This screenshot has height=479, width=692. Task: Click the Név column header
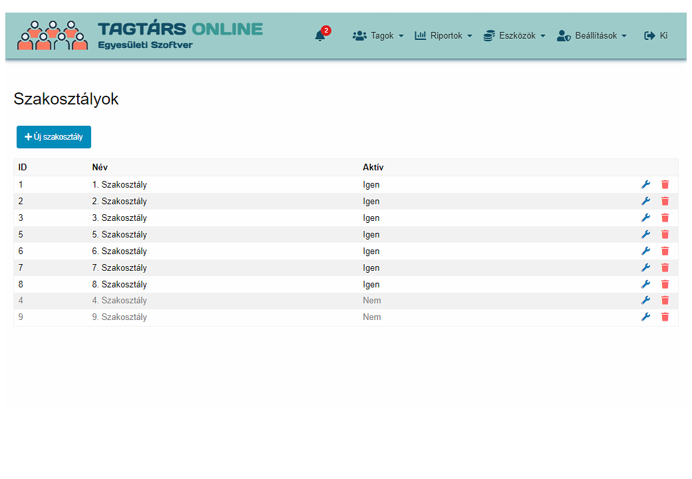100,168
